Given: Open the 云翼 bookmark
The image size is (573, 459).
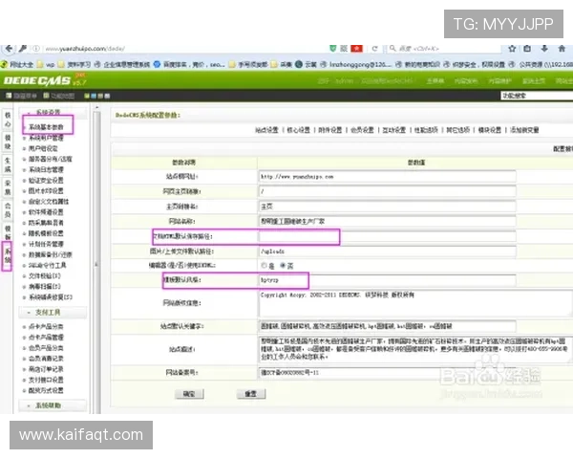Looking at the screenshot, I should pyautogui.click(x=307, y=64).
